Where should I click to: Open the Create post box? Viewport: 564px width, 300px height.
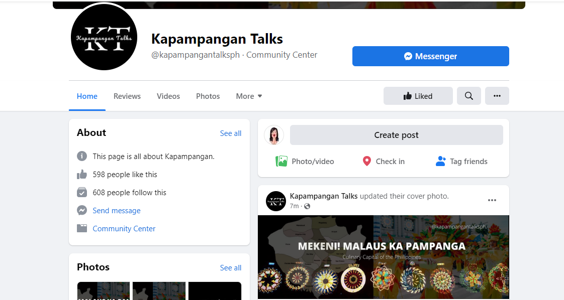[397, 135]
